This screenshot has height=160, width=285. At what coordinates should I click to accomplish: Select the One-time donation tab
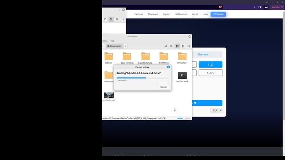click(x=203, y=54)
